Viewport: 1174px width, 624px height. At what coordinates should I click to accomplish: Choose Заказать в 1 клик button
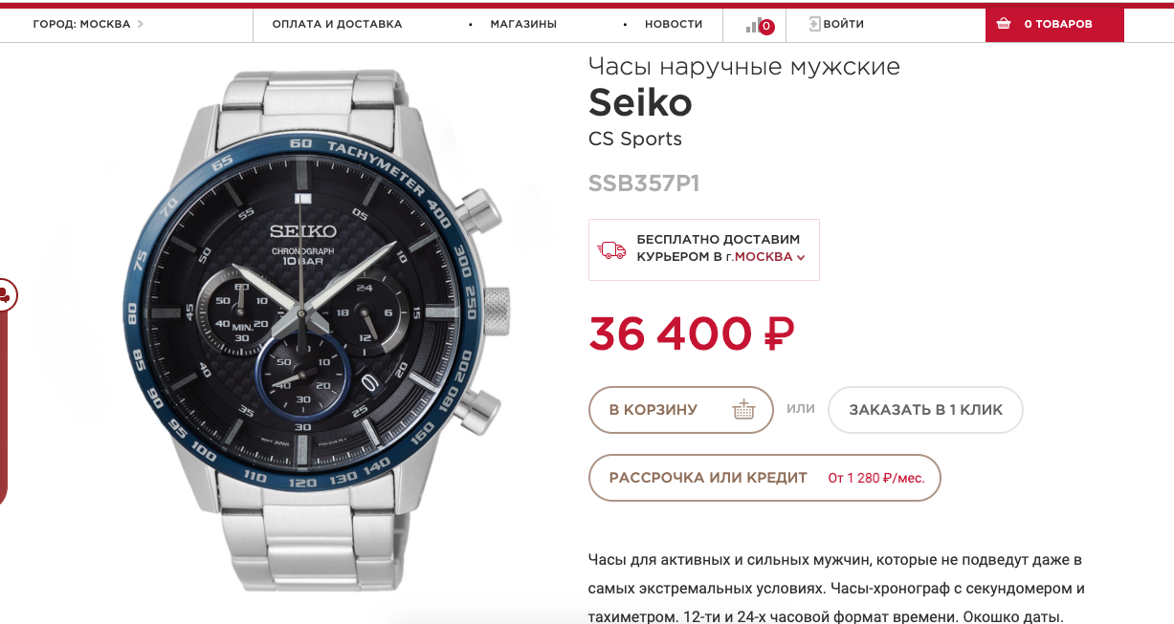click(925, 410)
